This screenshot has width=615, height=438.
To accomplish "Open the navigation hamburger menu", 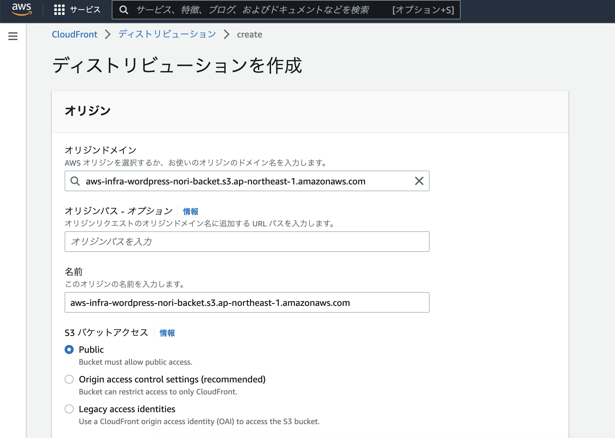I will [x=13, y=37].
